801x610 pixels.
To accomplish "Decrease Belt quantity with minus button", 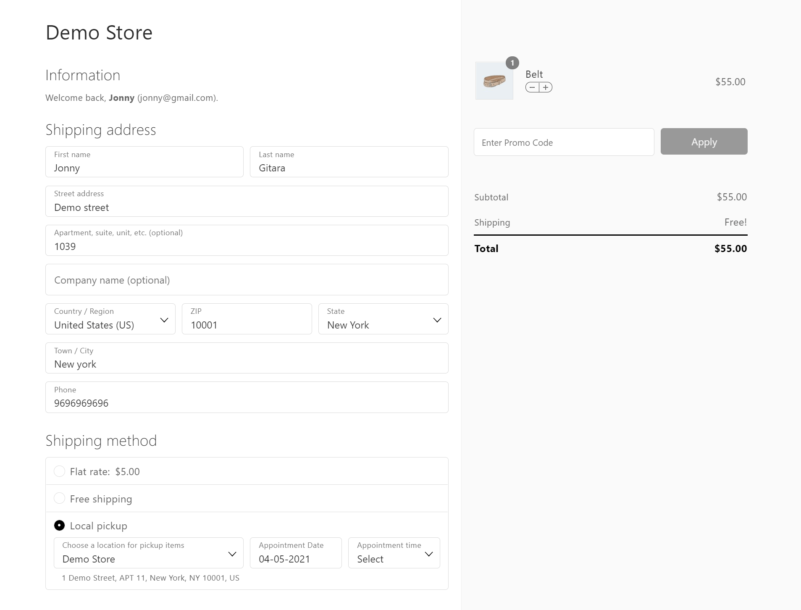I will pyautogui.click(x=532, y=87).
